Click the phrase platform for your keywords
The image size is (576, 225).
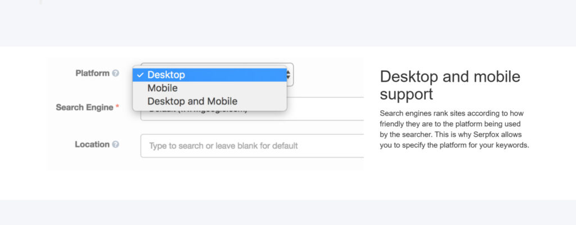click(x=483, y=145)
